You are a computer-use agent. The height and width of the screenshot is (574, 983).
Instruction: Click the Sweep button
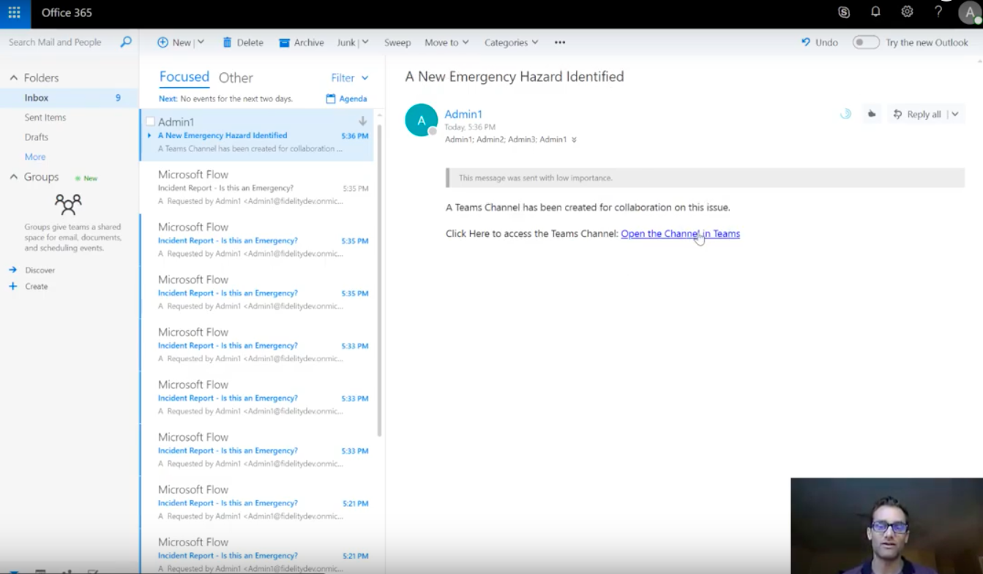point(397,42)
